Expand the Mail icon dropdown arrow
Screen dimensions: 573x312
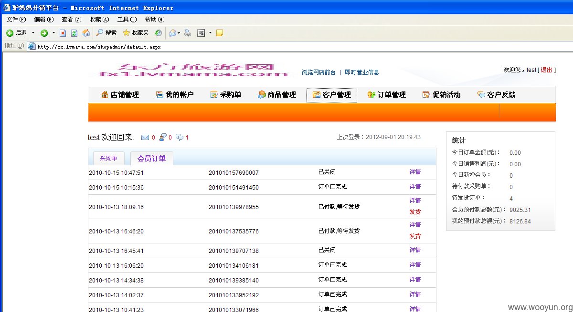(179, 33)
